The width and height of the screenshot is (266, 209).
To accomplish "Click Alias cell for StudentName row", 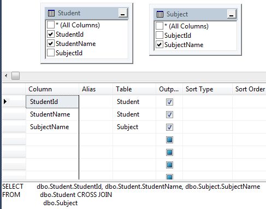I will [96, 114].
